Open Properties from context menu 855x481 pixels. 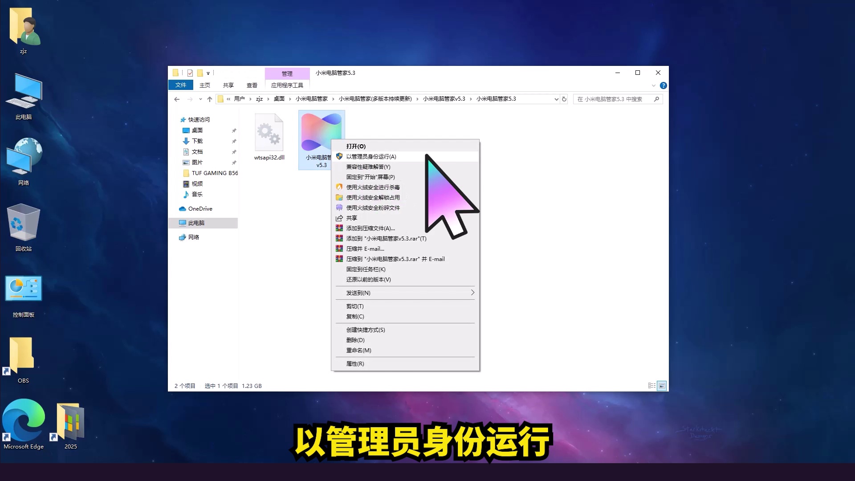[355, 364]
